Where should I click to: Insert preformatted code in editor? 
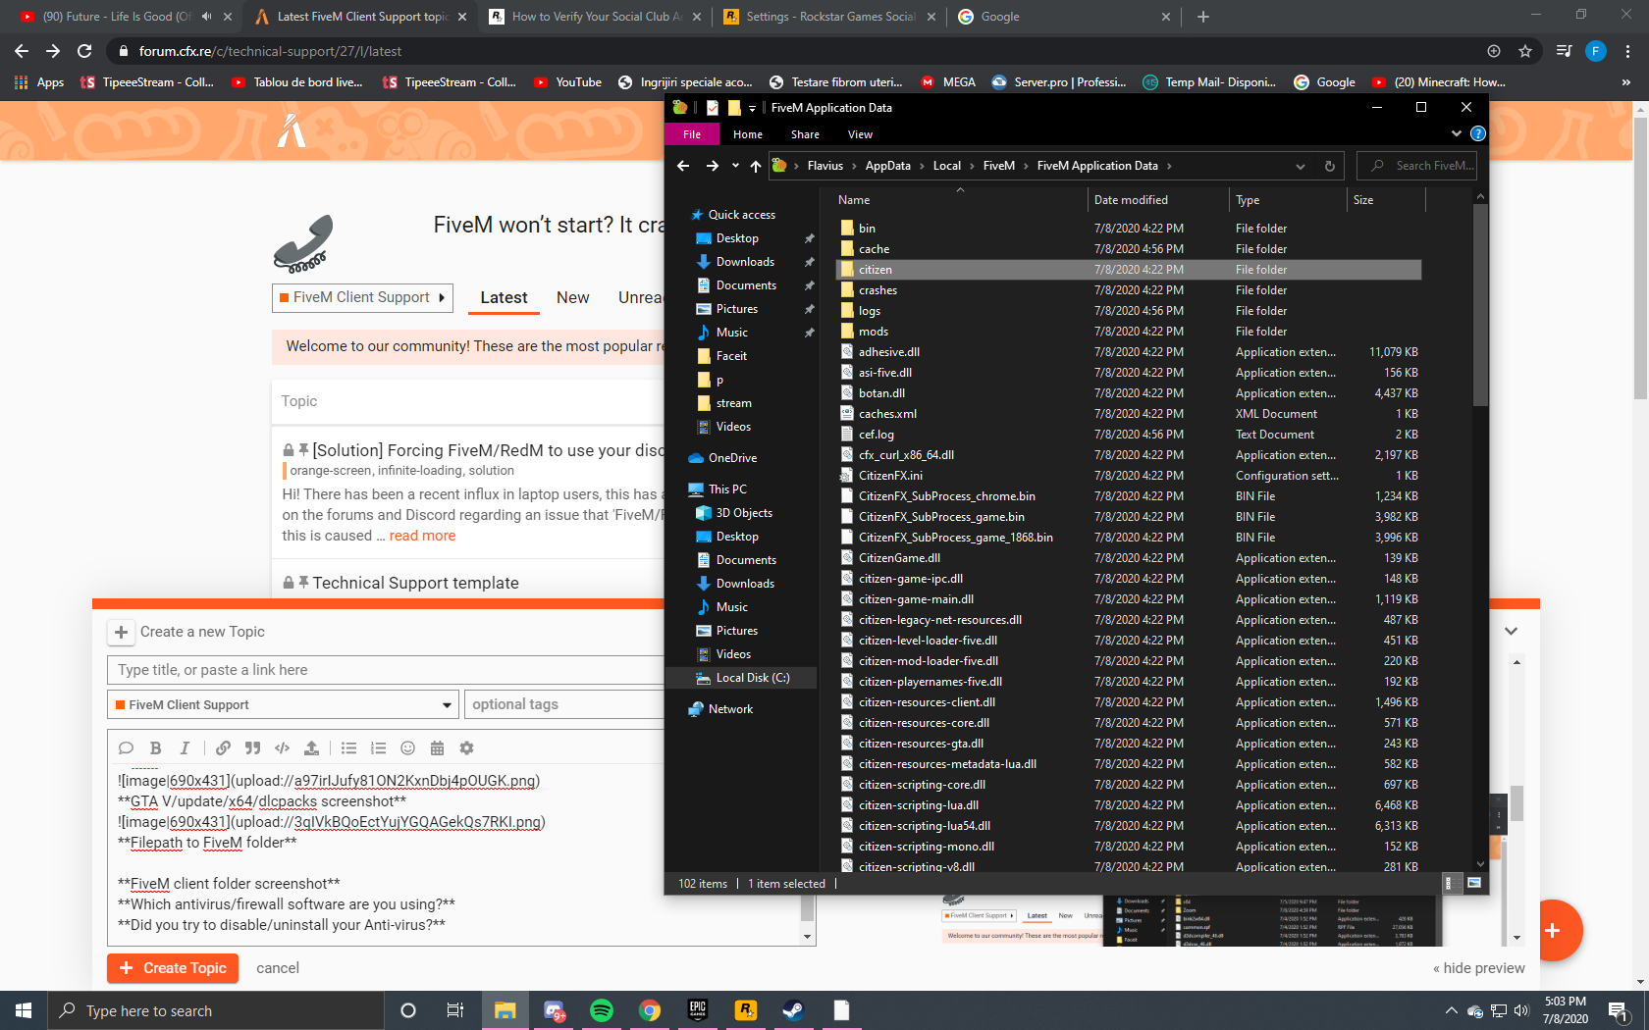282,748
